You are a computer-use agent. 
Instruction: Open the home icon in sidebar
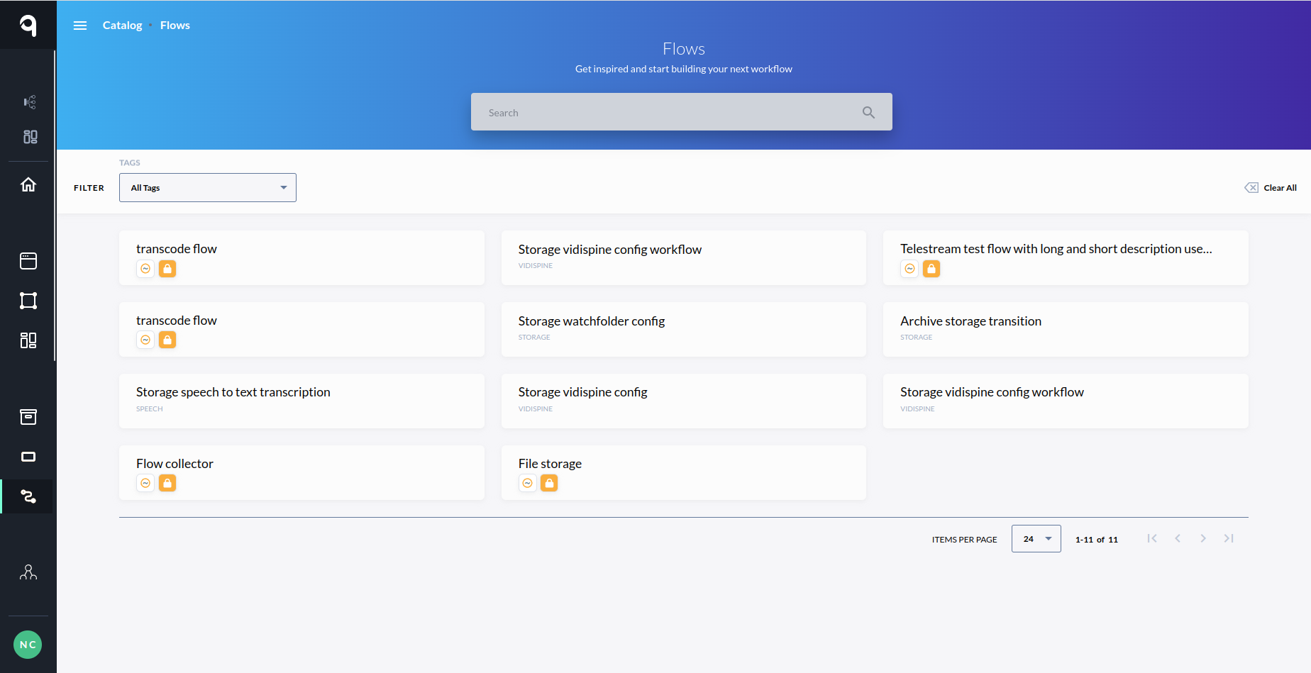coord(28,185)
